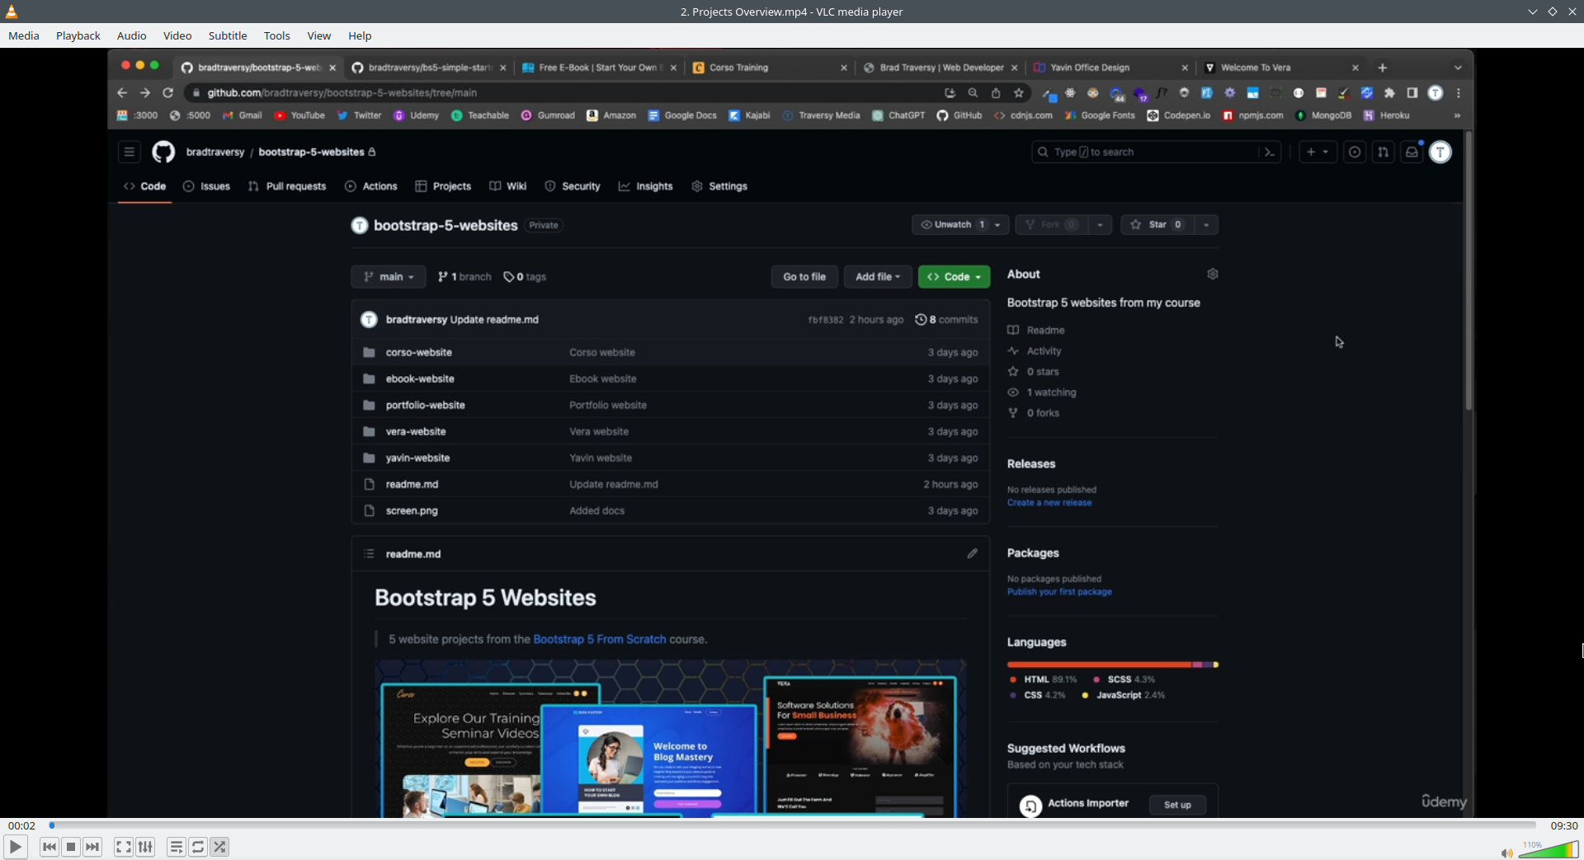Open the GitHub command palette icon
Image resolution: width=1584 pixels, height=860 pixels.
(1270, 152)
